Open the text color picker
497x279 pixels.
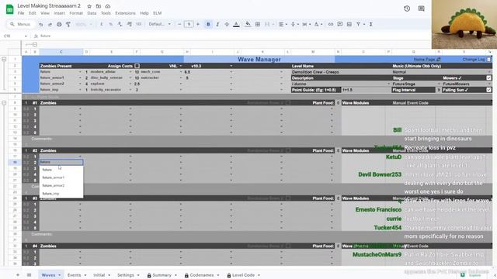tap(236, 24)
